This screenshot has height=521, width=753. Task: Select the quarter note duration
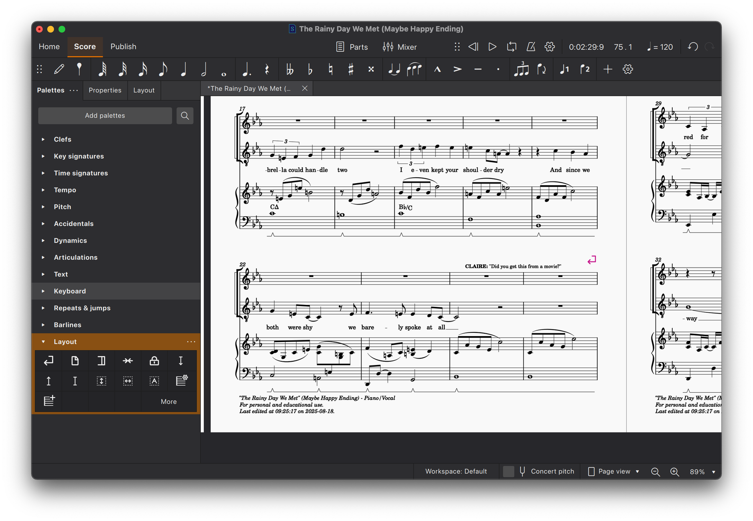tap(183, 69)
